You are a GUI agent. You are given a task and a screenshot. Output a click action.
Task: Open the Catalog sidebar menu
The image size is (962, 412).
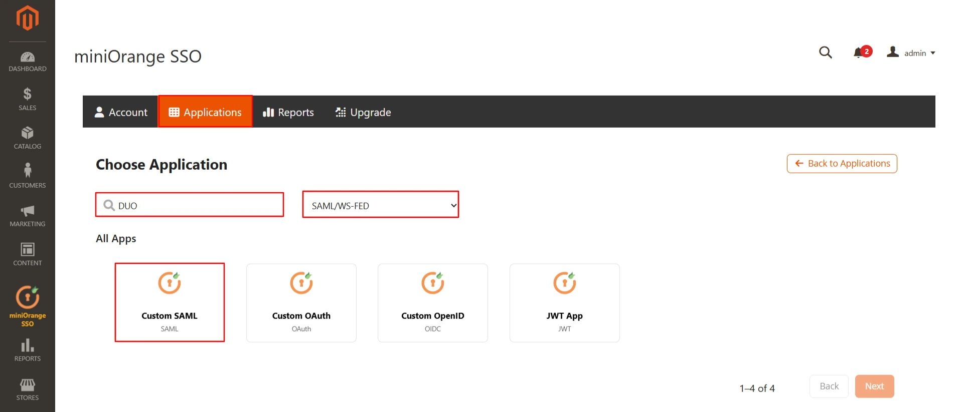pyautogui.click(x=28, y=138)
